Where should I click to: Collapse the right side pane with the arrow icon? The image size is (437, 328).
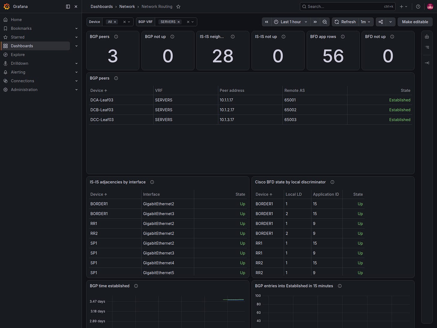point(427,63)
